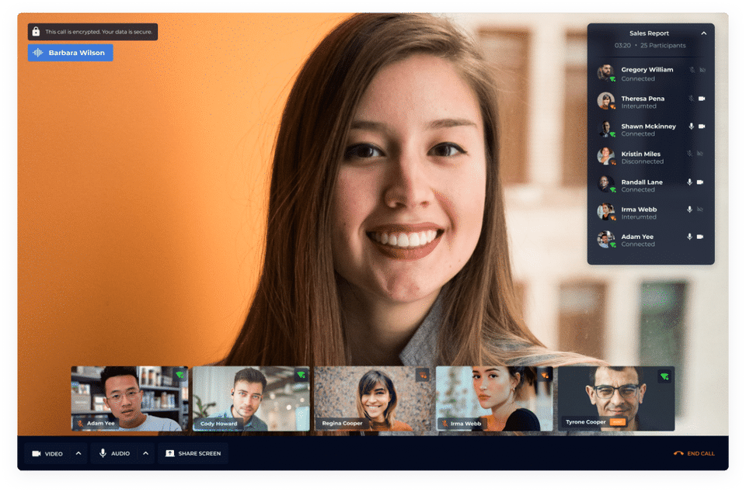Screen dimensions: 746x492
Task: Click 'Theresa Pena' name in list
Action: 643,99
